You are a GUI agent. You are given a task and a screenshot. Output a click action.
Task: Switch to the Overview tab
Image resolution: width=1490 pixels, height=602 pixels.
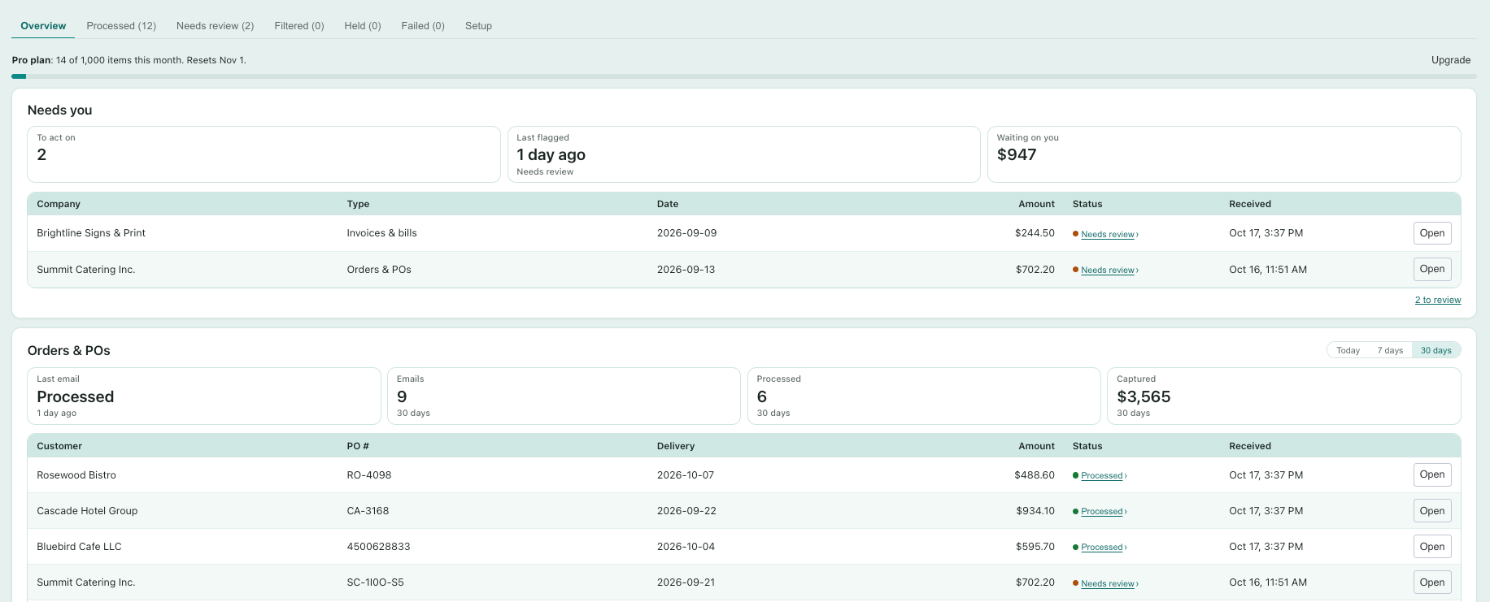[x=43, y=26]
